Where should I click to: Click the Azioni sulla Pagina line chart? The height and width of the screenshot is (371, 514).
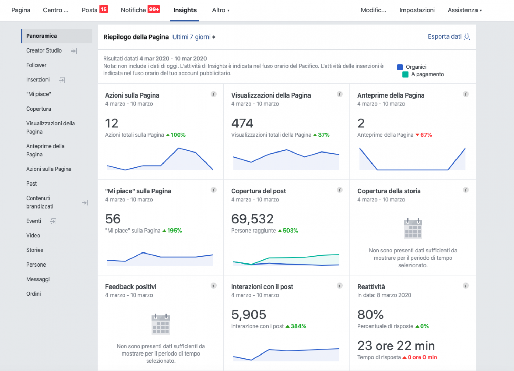click(x=160, y=159)
